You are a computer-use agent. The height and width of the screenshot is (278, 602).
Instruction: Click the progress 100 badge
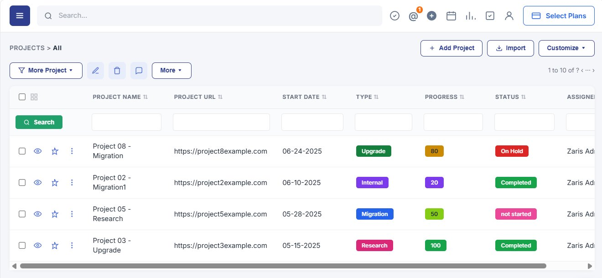pos(436,246)
